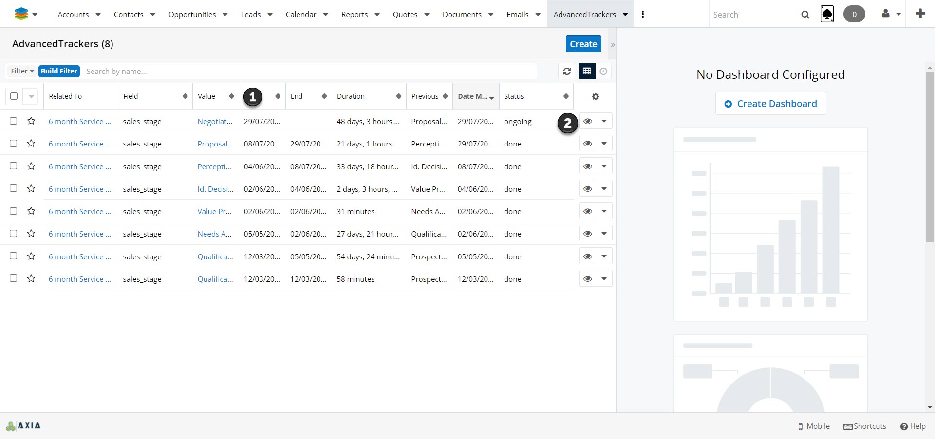The height and width of the screenshot is (439, 935).
Task: Favorite the Id. Decisi... row star
Action: (31, 188)
